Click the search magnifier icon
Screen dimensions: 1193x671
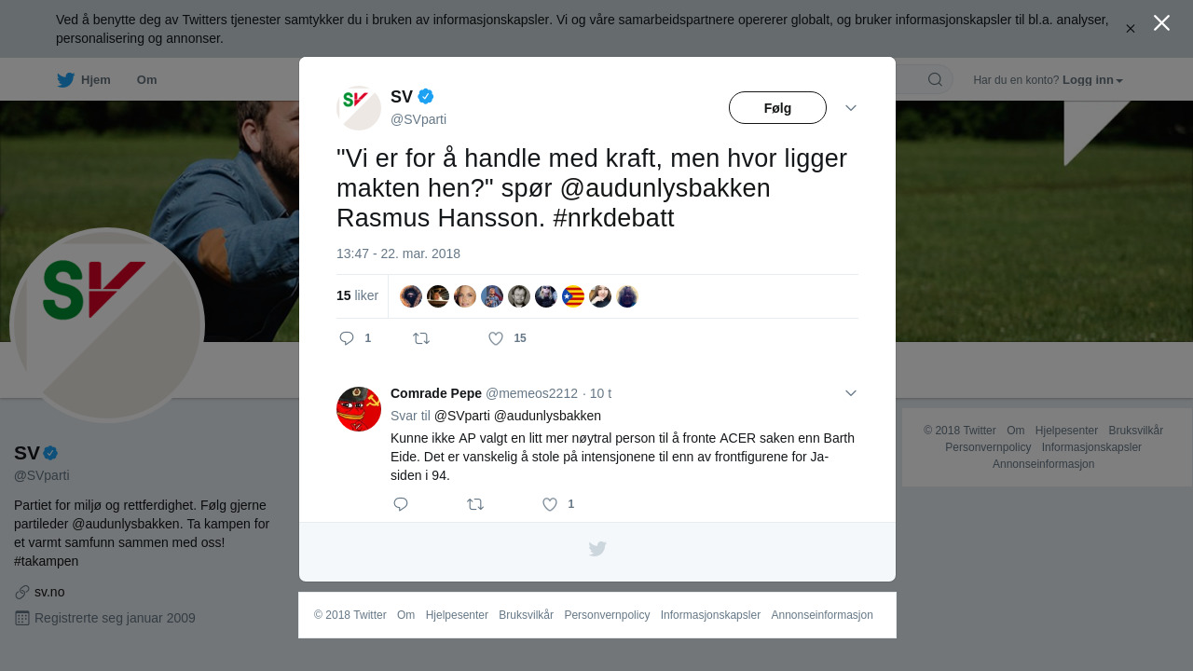pos(935,79)
